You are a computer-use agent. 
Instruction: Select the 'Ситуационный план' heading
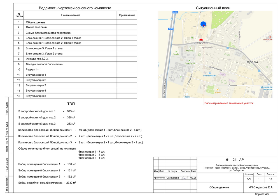tap(213, 8)
